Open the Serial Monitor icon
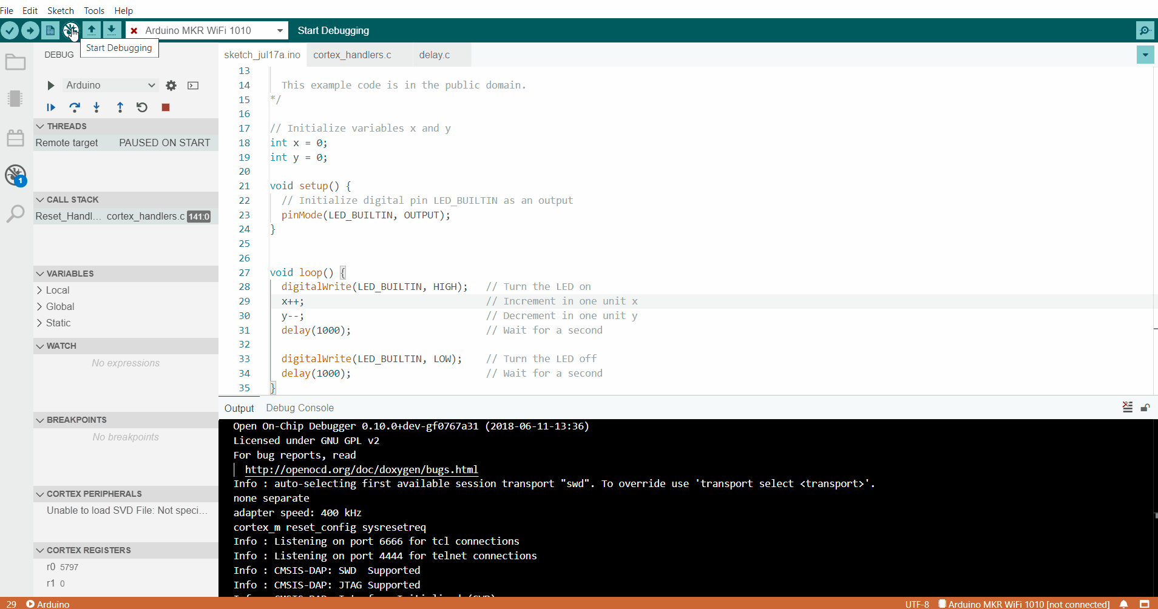 coord(1145,30)
